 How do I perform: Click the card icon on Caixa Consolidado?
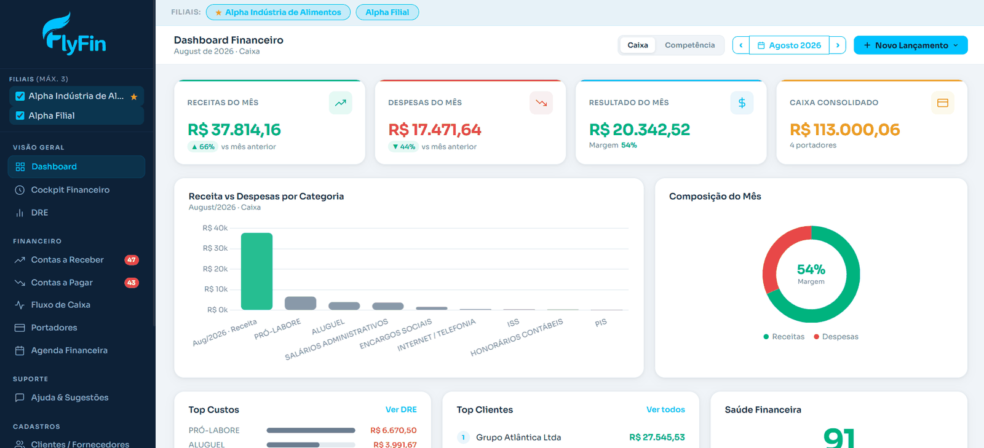(x=943, y=103)
